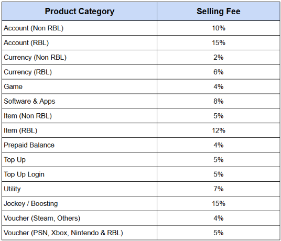Select the Game category cell
Image resolution: width=281 pixels, height=241 pixels.
click(79, 86)
